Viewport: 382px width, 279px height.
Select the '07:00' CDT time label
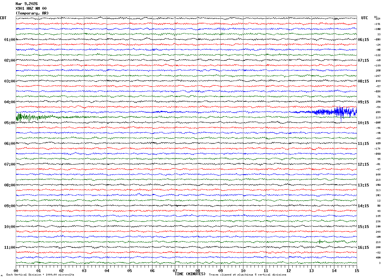tap(10, 164)
